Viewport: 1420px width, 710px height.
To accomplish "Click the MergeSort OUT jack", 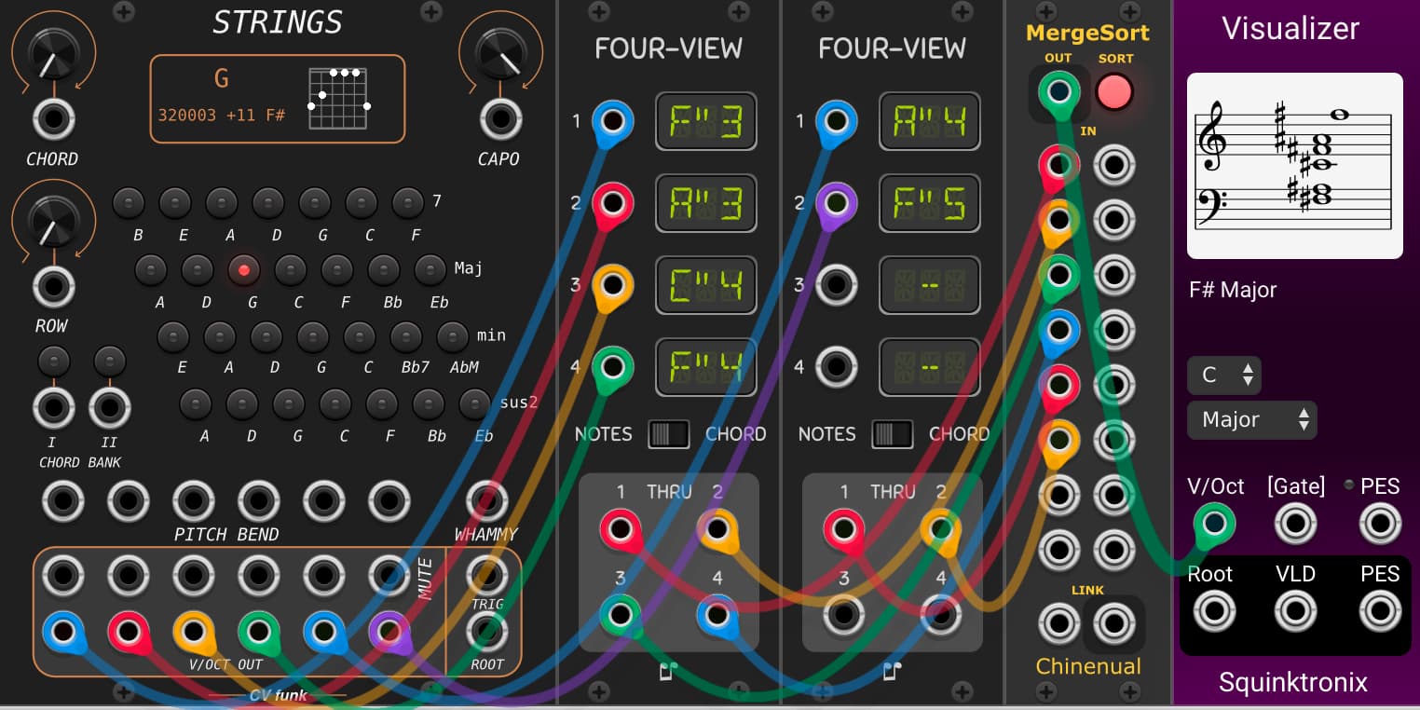I will point(1058,92).
